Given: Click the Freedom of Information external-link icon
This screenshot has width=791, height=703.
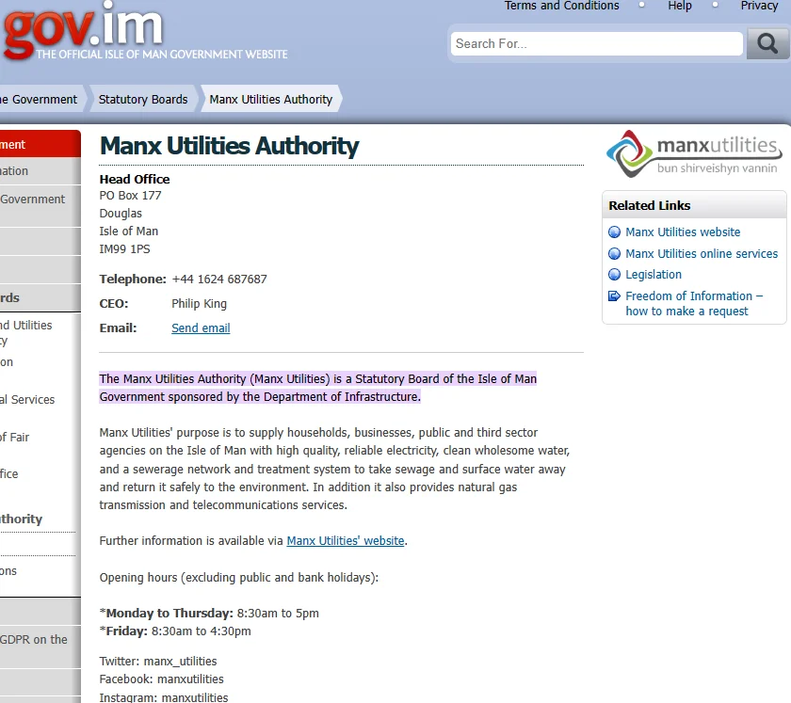Looking at the screenshot, I should click(614, 296).
